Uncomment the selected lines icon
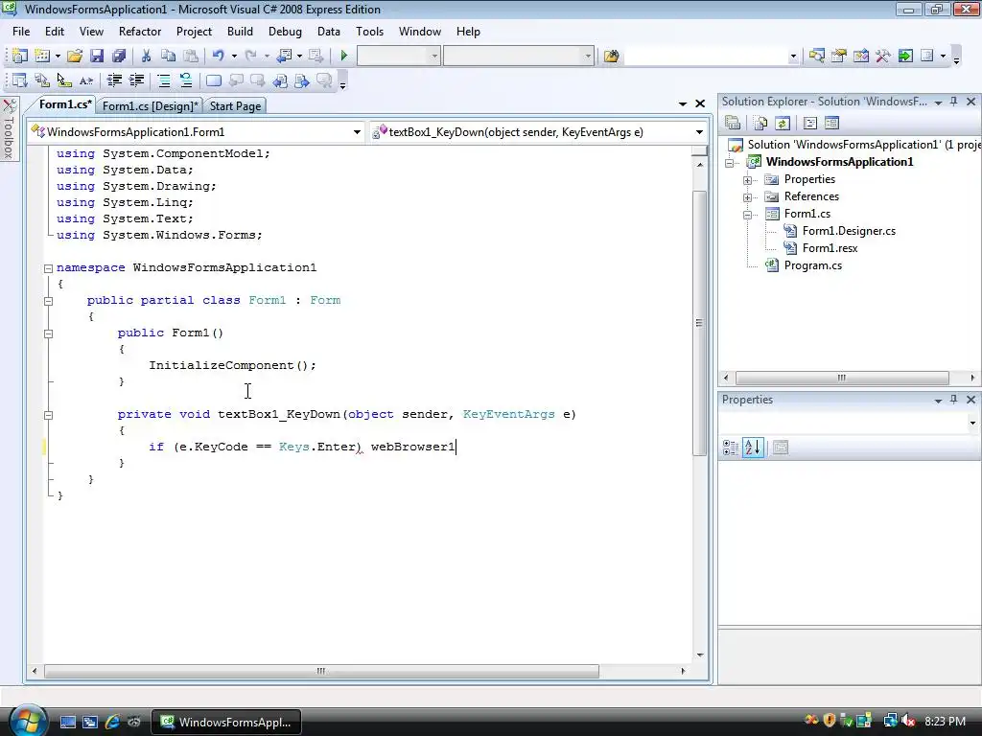982x736 pixels. [186, 80]
